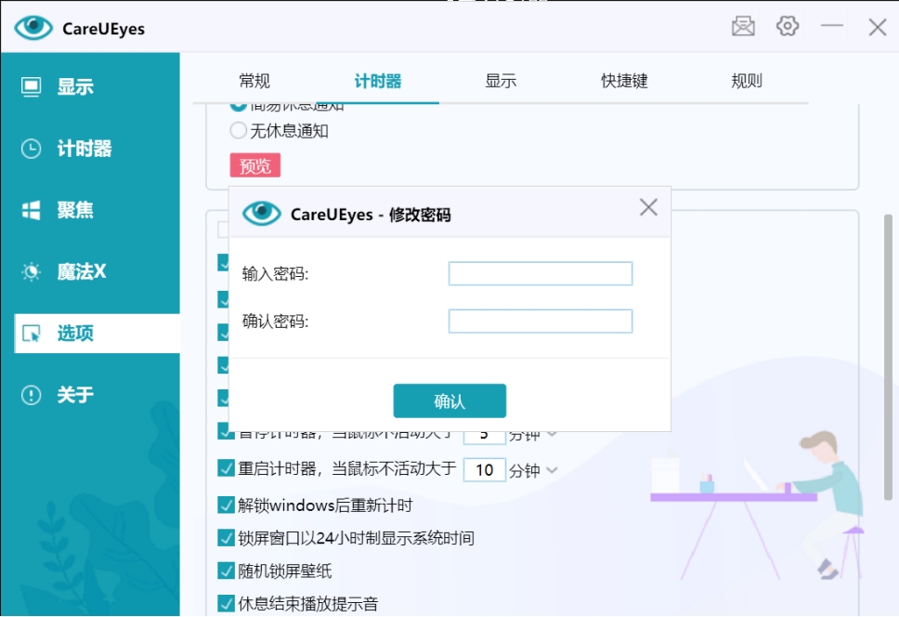The image size is (899, 617).
Task: Close the change password dialog
Action: coord(648,207)
